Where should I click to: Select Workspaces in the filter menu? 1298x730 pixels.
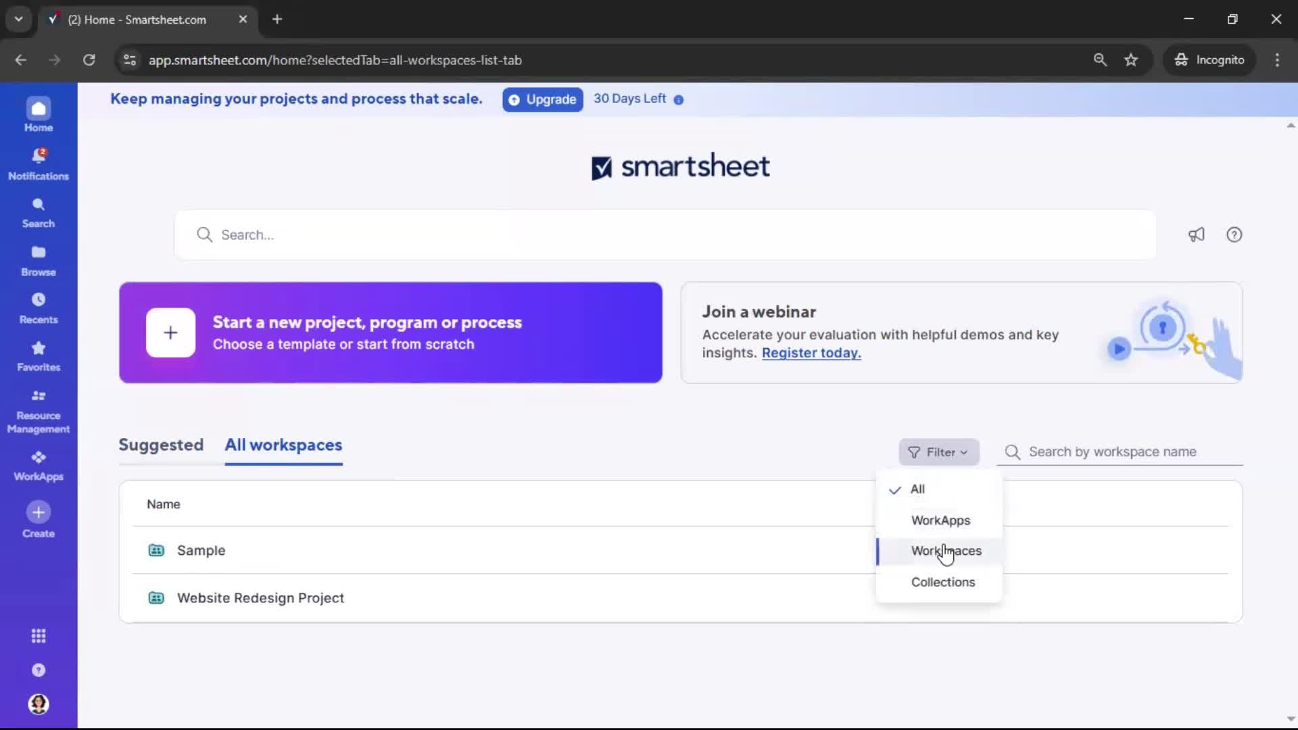point(946,551)
